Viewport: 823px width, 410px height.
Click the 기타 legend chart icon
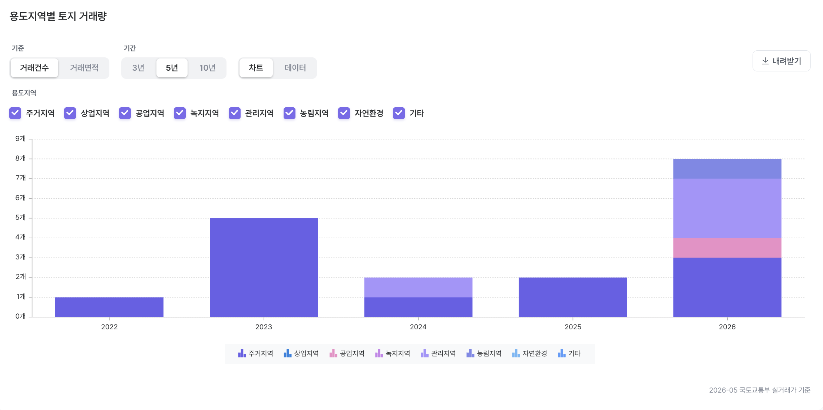pos(562,353)
